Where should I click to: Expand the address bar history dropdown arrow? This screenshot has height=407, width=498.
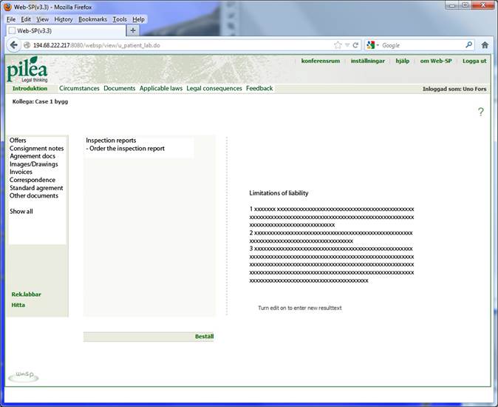[347, 45]
